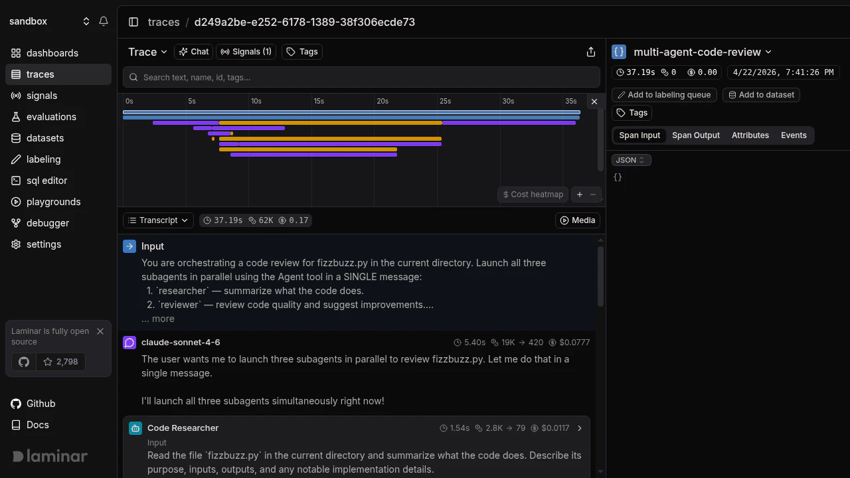Open notifications bell

pyautogui.click(x=104, y=21)
